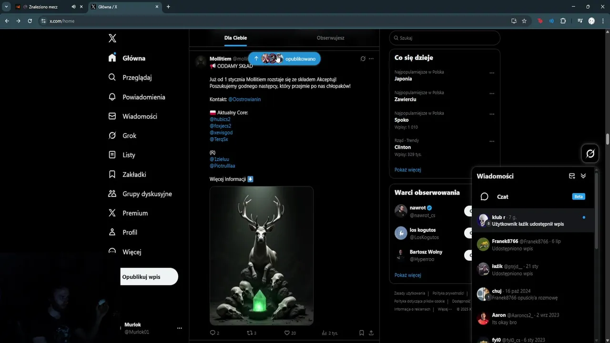This screenshot has width=610, height=343.
Task: Open @Piotrulllaa mention link
Action: coord(223,166)
